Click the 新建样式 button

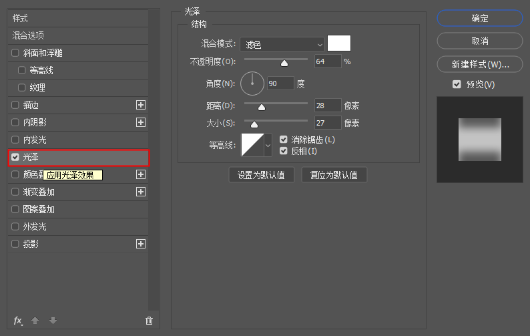pos(480,64)
